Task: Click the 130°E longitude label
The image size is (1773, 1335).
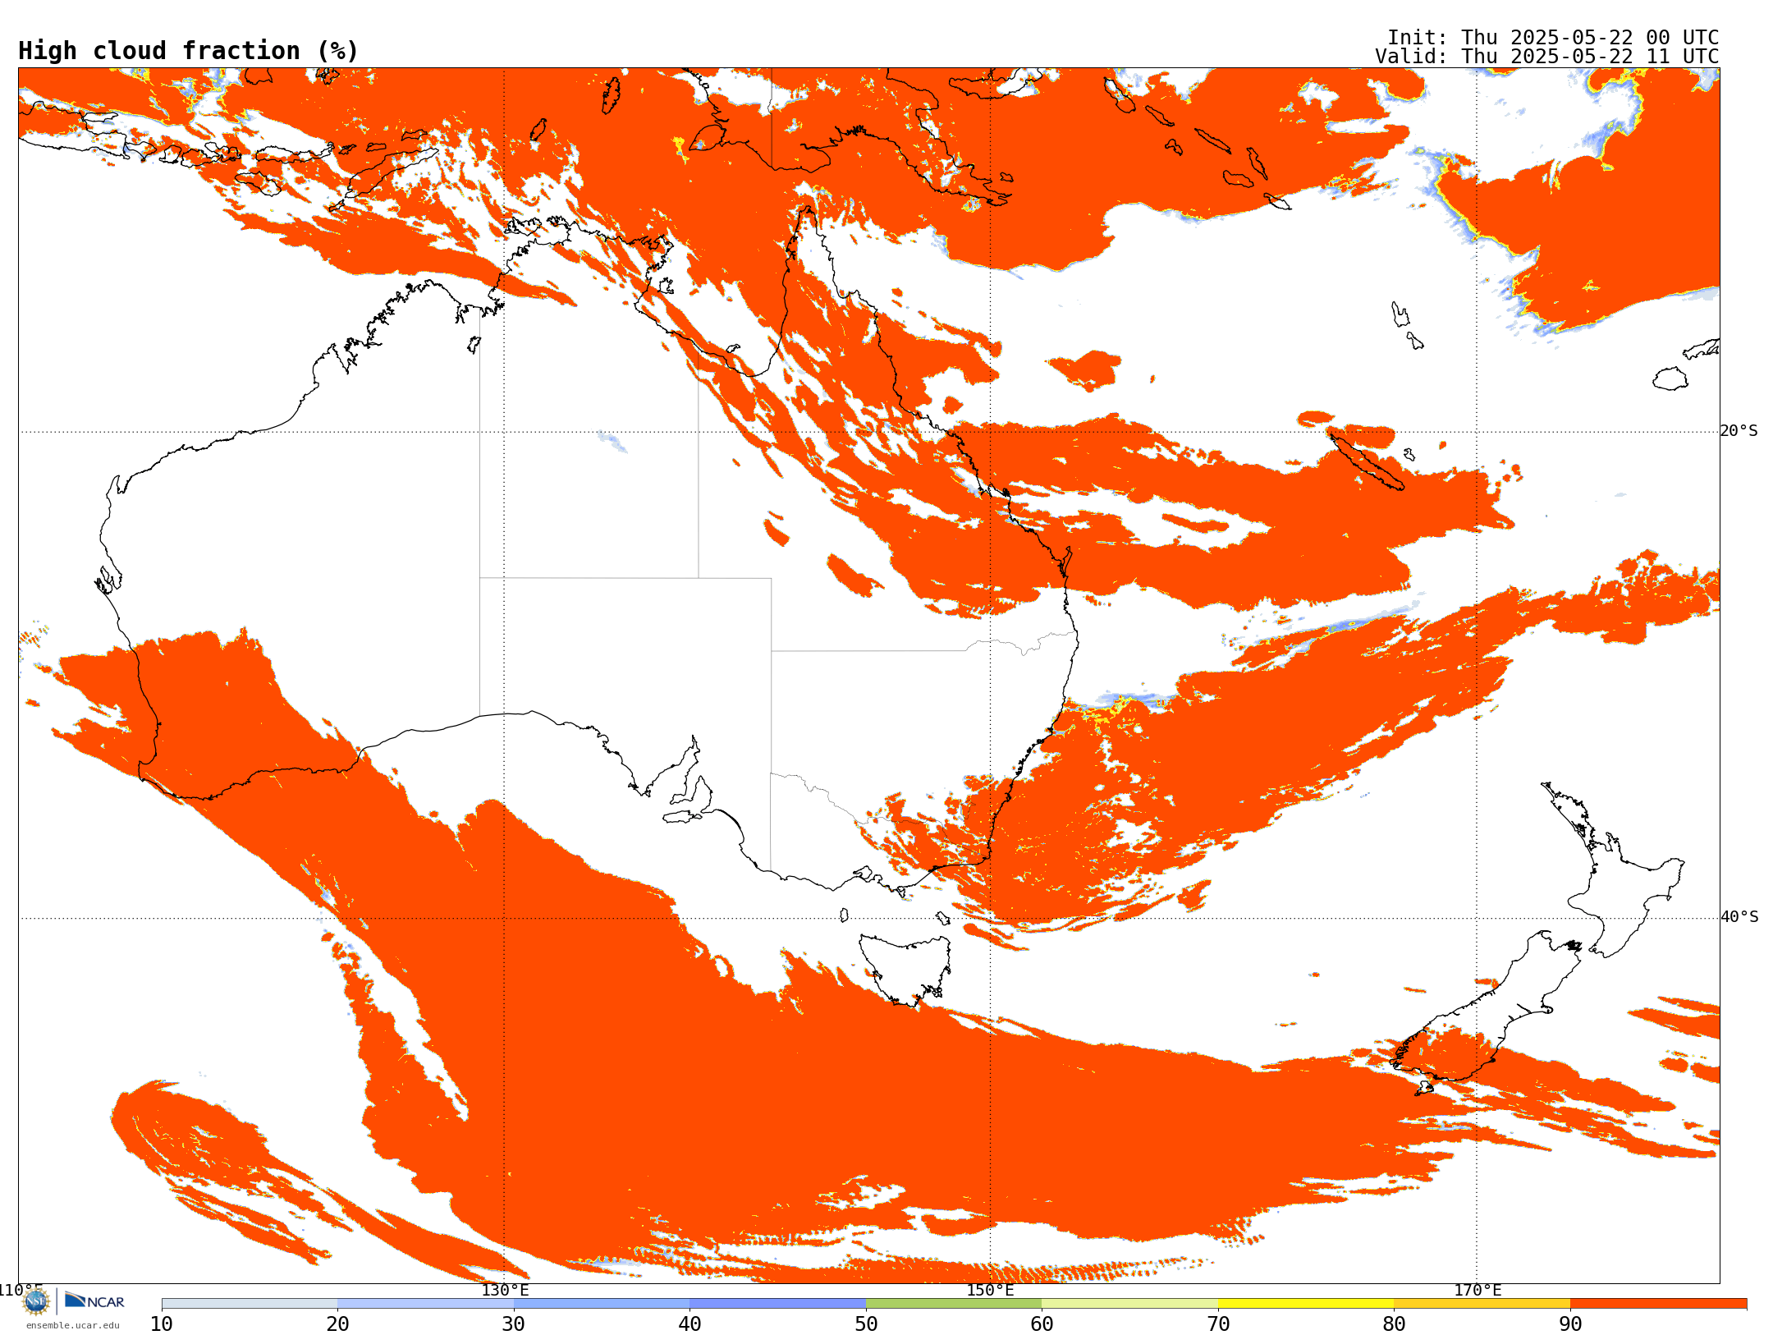Action: (x=505, y=1291)
